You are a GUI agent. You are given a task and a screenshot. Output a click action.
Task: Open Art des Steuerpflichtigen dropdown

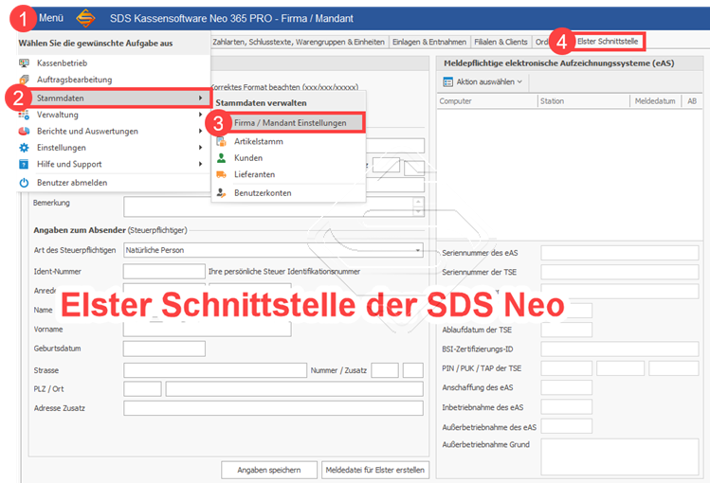click(274, 250)
